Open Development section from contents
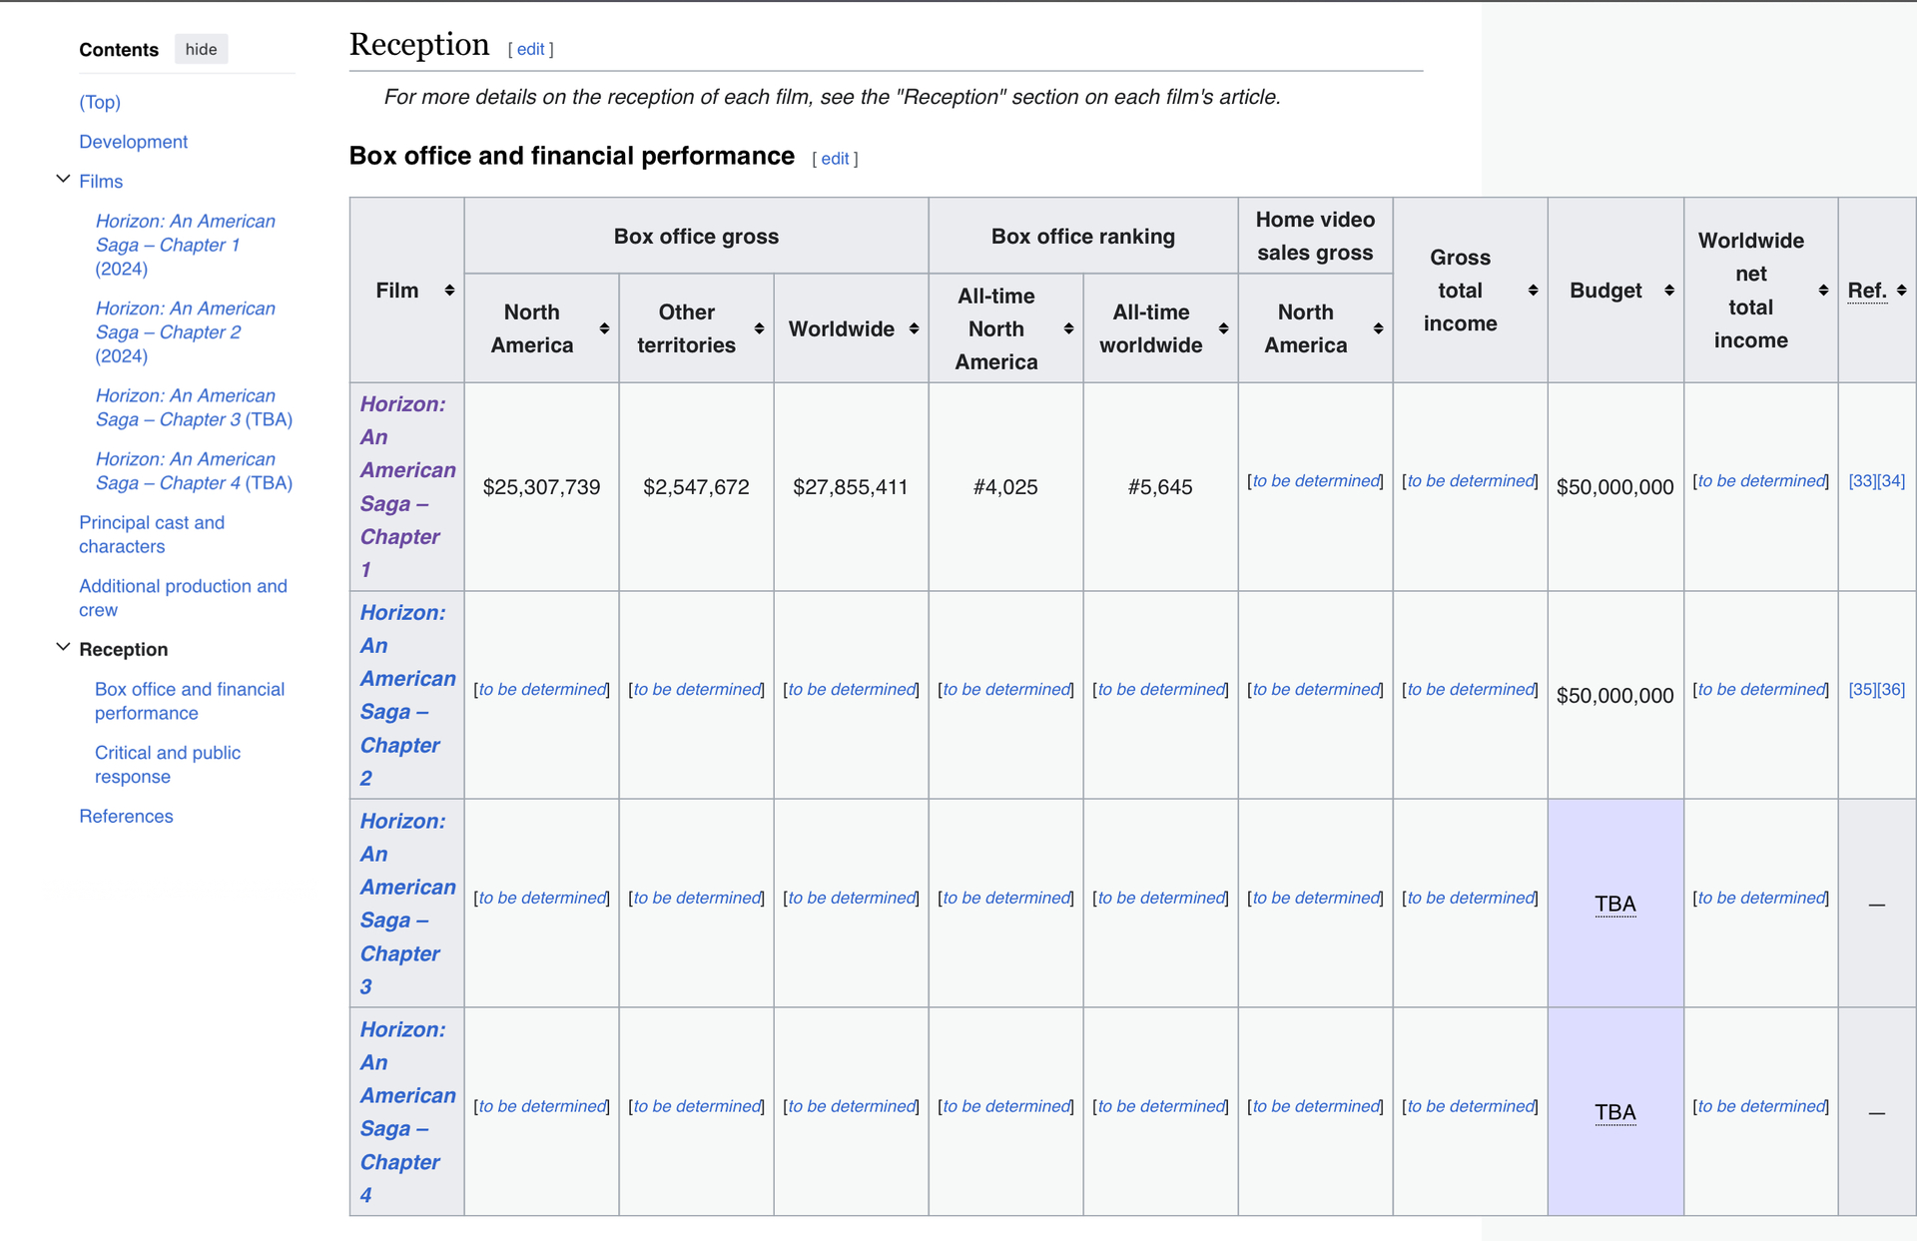This screenshot has width=1917, height=1241. (x=133, y=142)
